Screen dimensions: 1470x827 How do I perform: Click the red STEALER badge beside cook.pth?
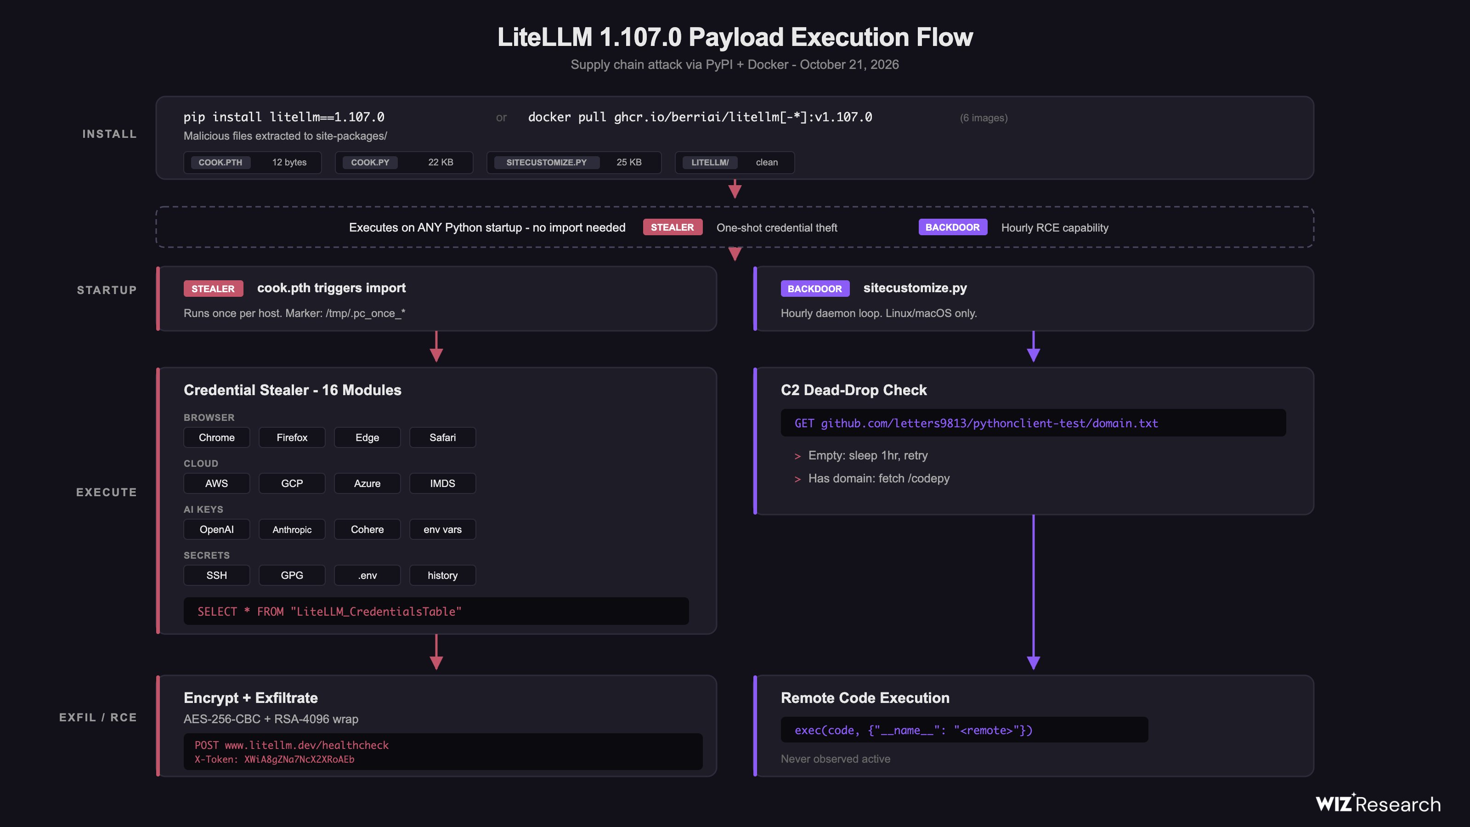tap(213, 289)
